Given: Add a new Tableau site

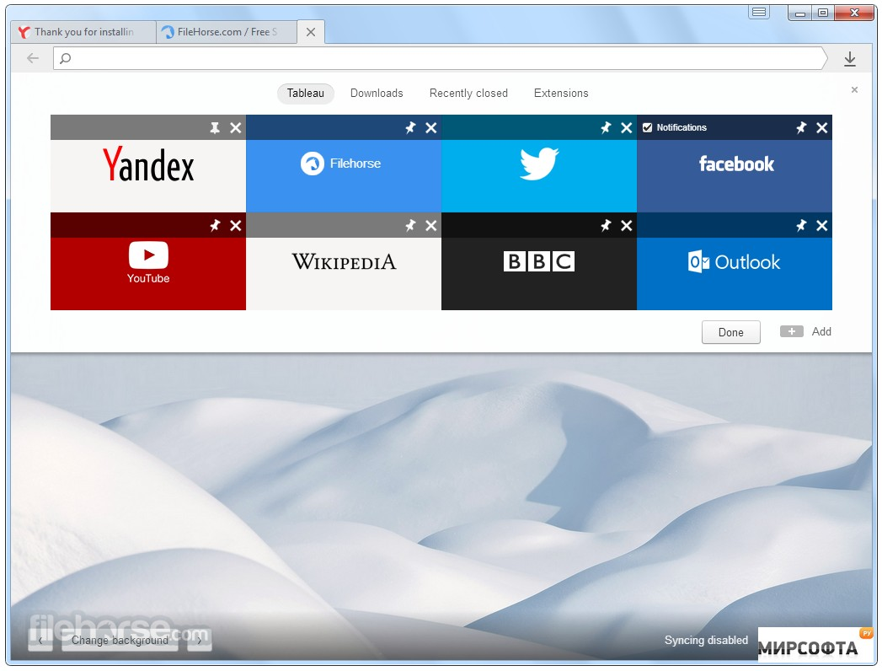Looking at the screenshot, I should tap(805, 331).
